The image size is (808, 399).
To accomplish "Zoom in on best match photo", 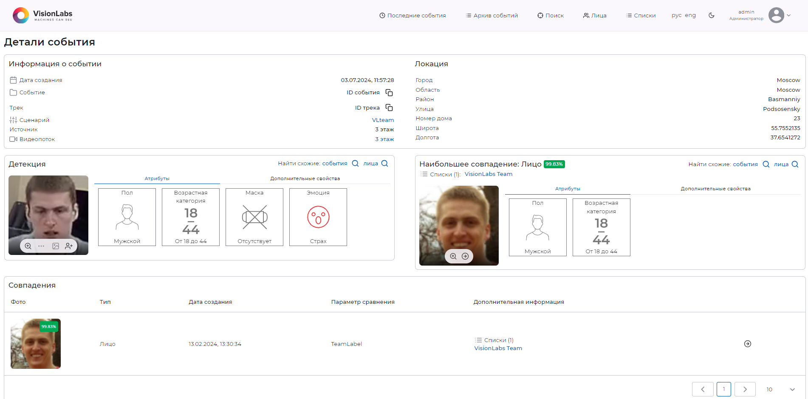I will [453, 256].
